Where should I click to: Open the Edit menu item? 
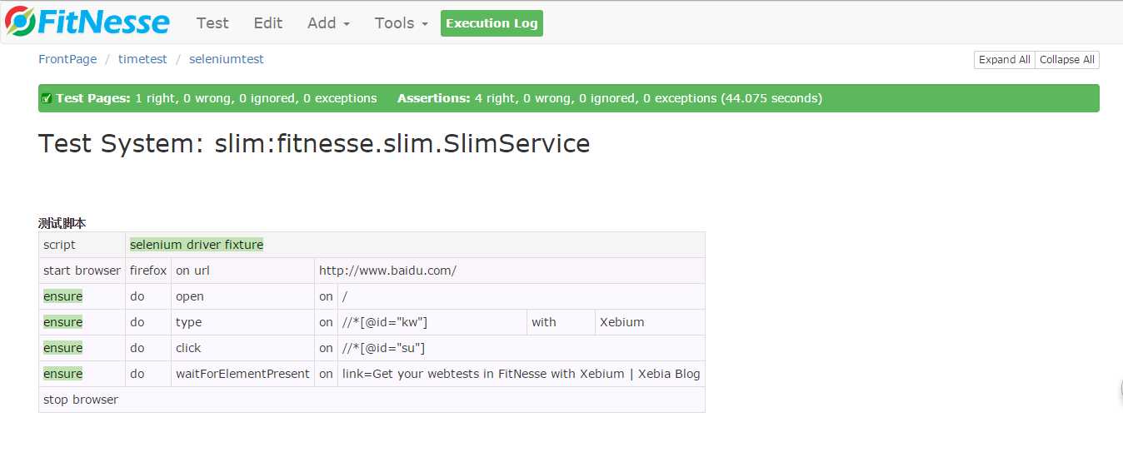(268, 23)
